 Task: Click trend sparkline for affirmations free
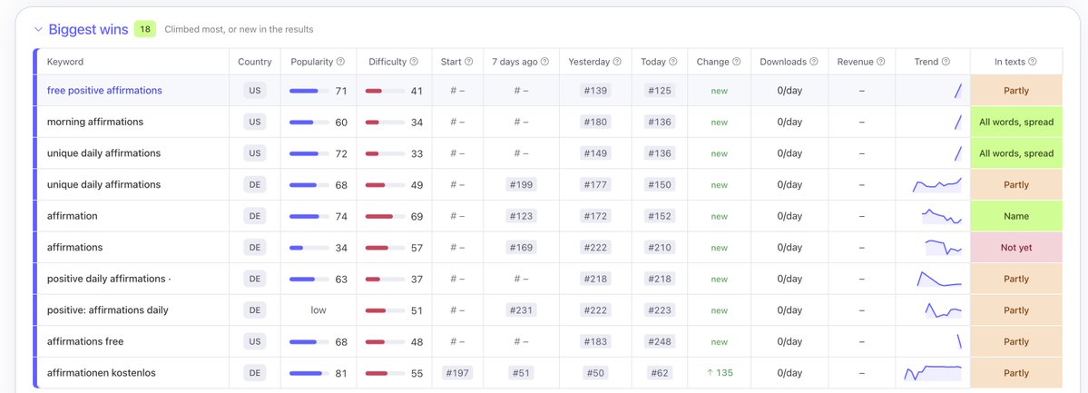point(960,341)
